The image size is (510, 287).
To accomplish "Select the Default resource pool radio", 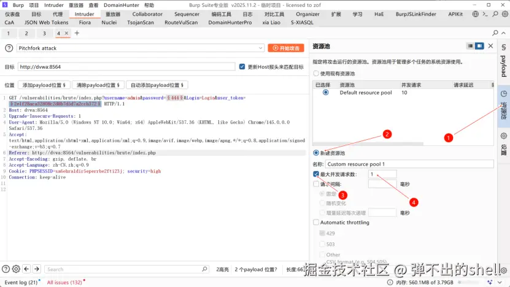I will [x=325, y=93].
